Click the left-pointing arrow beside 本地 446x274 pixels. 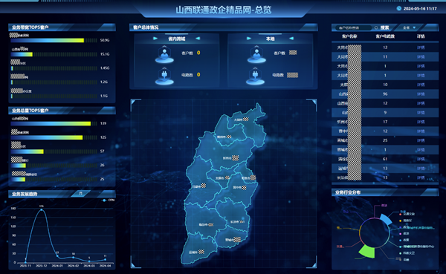coord(291,39)
